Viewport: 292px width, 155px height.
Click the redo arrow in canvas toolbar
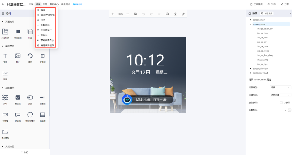pyautogui.click(x=151, y=14)
